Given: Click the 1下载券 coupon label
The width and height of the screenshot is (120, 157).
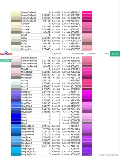Looking at the screenshot, I should [x=106, y=54].
